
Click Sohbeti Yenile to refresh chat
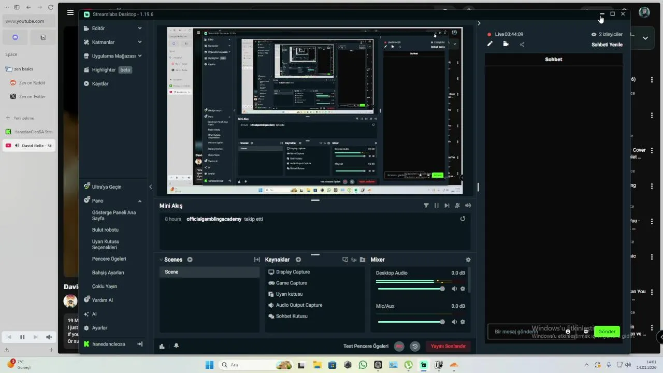[x=607, y=45]
